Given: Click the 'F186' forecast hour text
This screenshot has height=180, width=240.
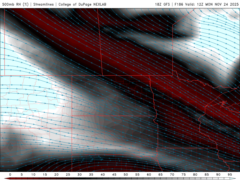Looking at the screenshot, I should coord(179,4).
